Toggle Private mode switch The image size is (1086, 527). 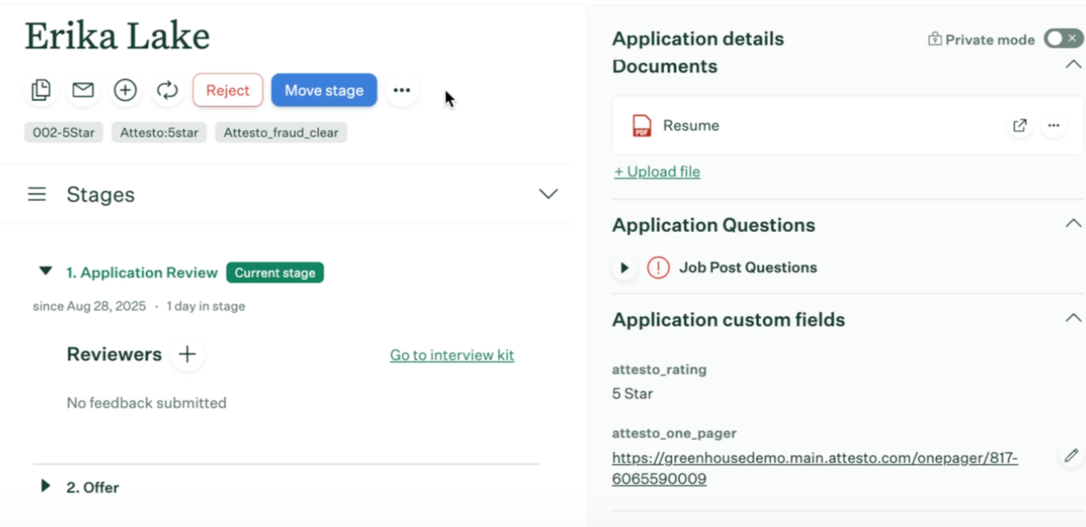click(1062, 39)
